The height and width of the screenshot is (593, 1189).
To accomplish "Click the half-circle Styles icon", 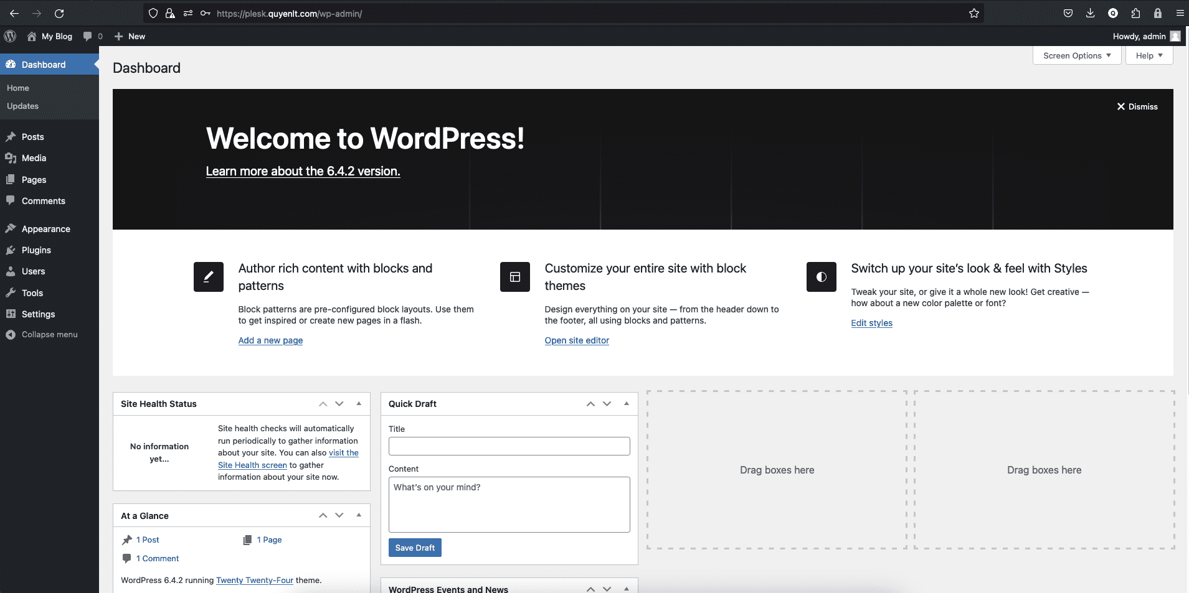I will click(821, 277).
